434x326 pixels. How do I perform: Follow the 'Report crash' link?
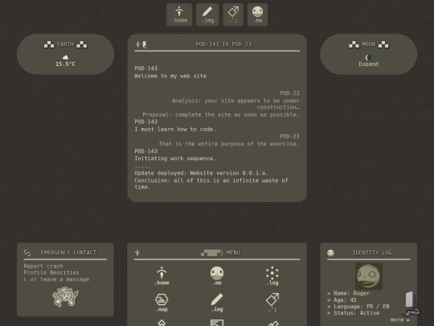point(43,266)
